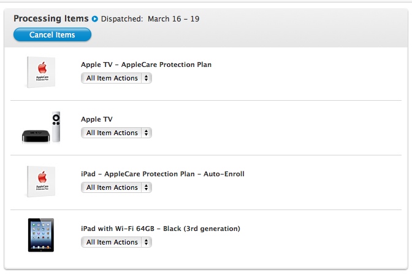Open All Item Actions for iPad Wi-Fi 64GB
The height and width of the screenshot is (274, 412).
[116, 243]
